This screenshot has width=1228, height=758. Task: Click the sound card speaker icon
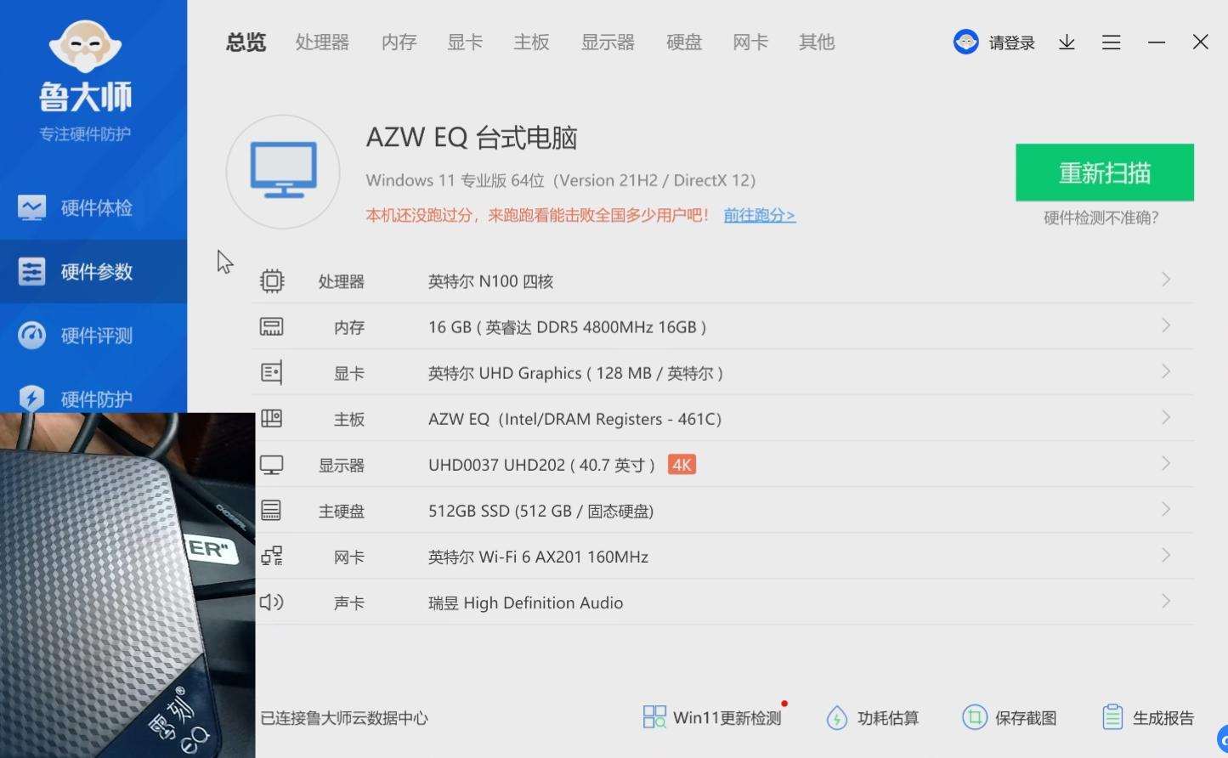click(x=272, y=602)
